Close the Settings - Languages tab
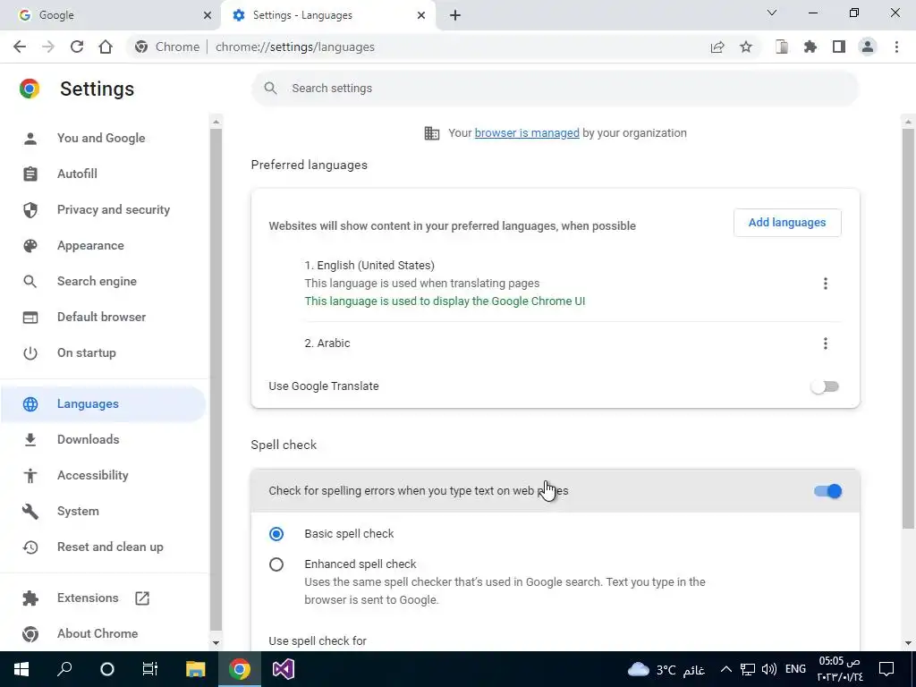The height and width of the screenshot is (687, 916). (421, 15)
